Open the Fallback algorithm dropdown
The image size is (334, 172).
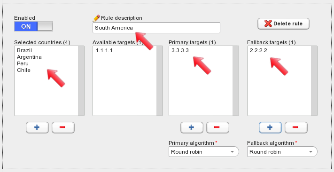click(282, 152)
